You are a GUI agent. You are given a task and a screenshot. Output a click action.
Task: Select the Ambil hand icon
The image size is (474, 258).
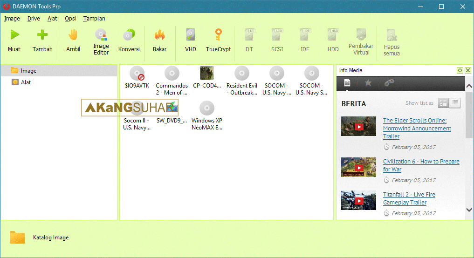pyautogui.click(x=73, y=35)
